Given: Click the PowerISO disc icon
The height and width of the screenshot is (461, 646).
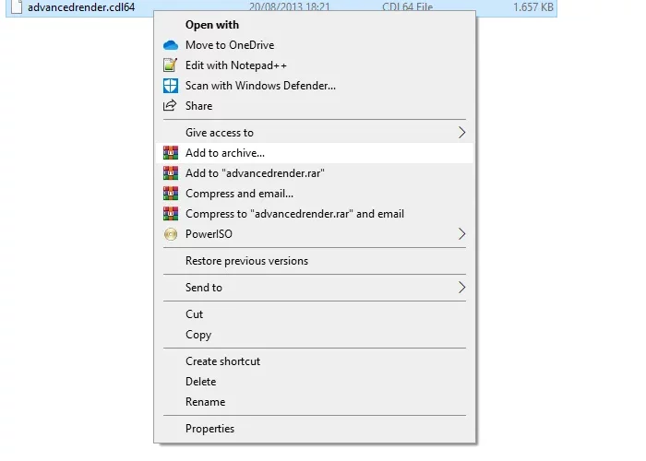Looking at the screenshot, I should point(171,234).
